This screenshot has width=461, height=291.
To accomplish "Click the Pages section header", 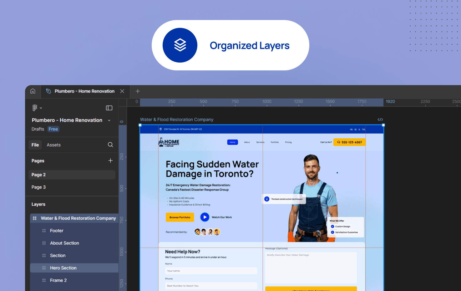I will [x=38, y=161].
